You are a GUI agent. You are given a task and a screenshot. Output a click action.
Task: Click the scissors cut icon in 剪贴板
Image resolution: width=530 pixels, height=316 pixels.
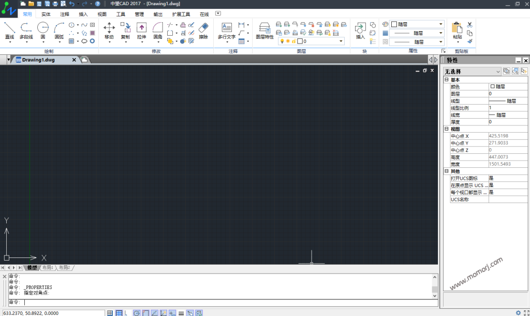pos(470,24)
